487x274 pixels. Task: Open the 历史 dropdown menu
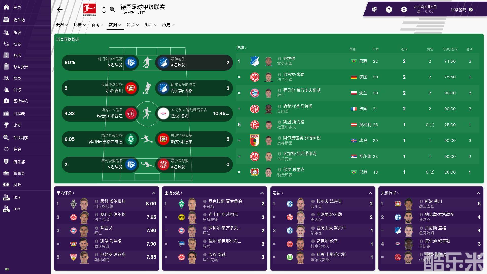point(168,25)
